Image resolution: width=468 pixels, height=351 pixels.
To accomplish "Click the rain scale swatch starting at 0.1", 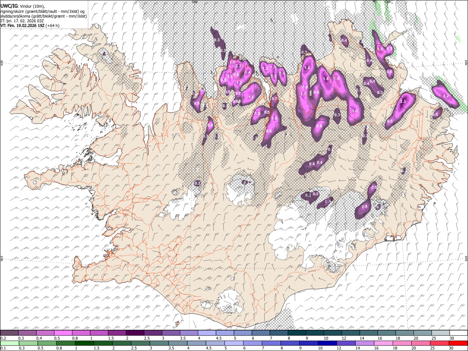I will pos(10,343).
